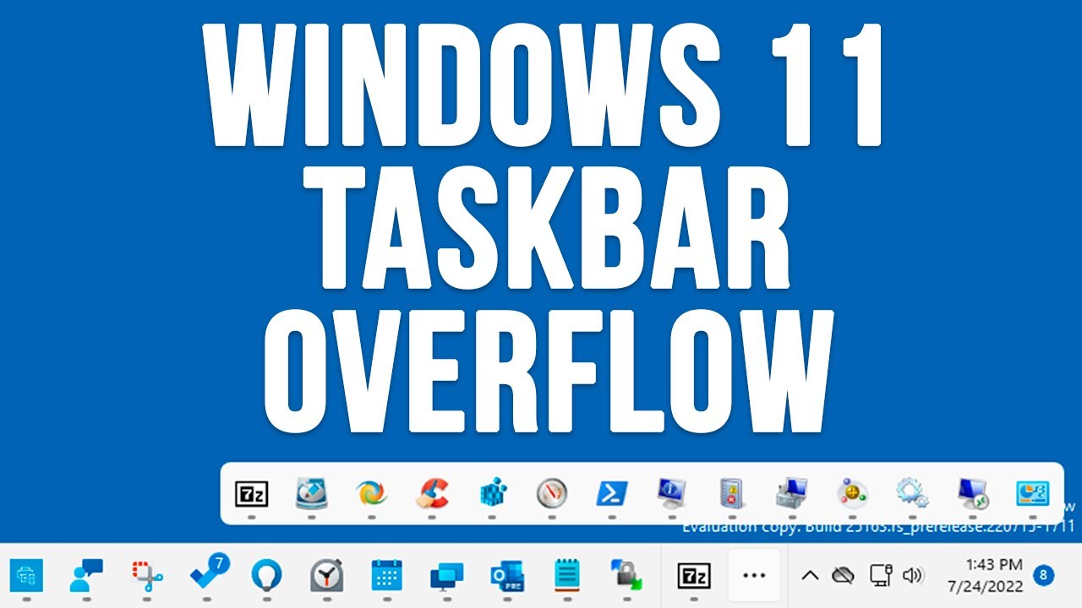Open the notification badge showing 8
This screenshot has width=1082, height=608.
(1044, 576)
